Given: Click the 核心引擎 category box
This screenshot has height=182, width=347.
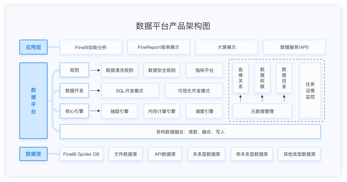Looking at the screenshot, I should coord(74,111).
